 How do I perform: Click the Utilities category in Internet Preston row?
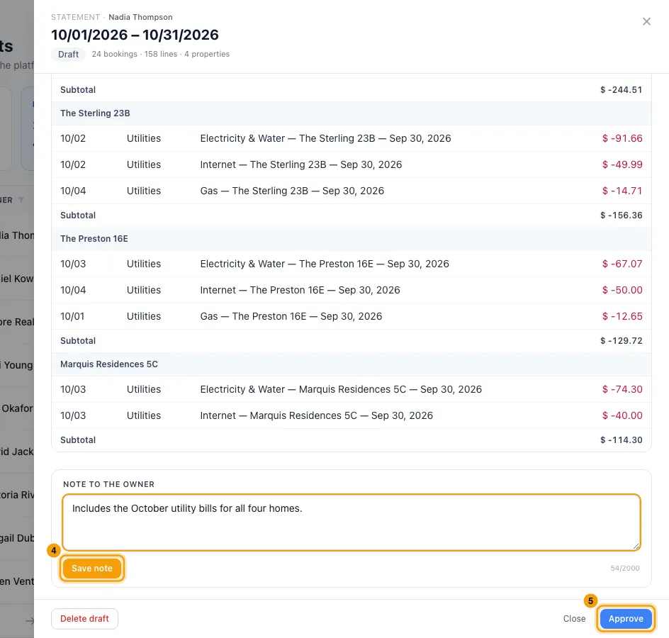[144, 290]
